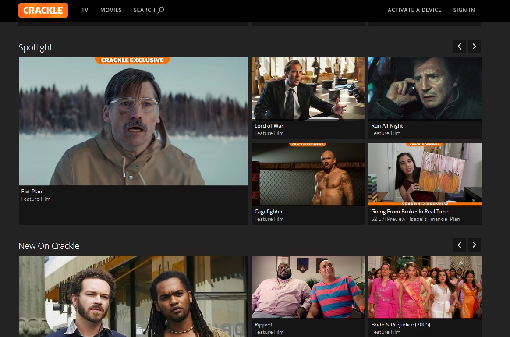
Task: Click the Exit Plan title text
Action: click(32, 192)
